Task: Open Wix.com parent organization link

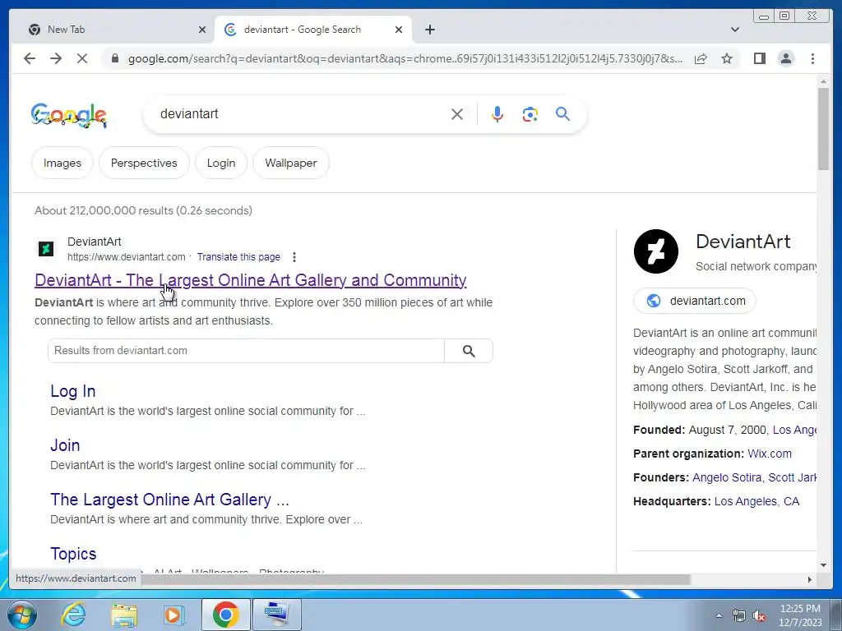Action: click(x=769, y=454)
